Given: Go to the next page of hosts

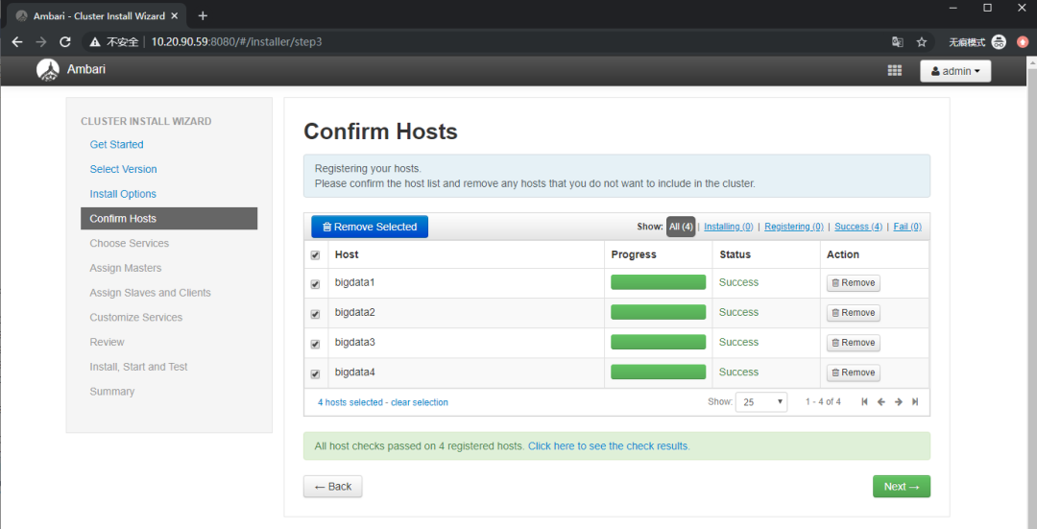Looking at the screenshot, I should (x=898, y=401).
